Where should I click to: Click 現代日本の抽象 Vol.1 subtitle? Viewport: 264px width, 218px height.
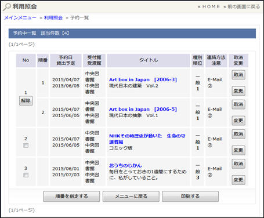(133, 115)
